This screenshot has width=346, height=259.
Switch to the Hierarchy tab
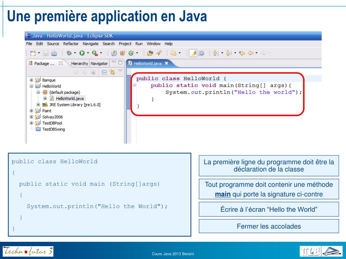79,63
